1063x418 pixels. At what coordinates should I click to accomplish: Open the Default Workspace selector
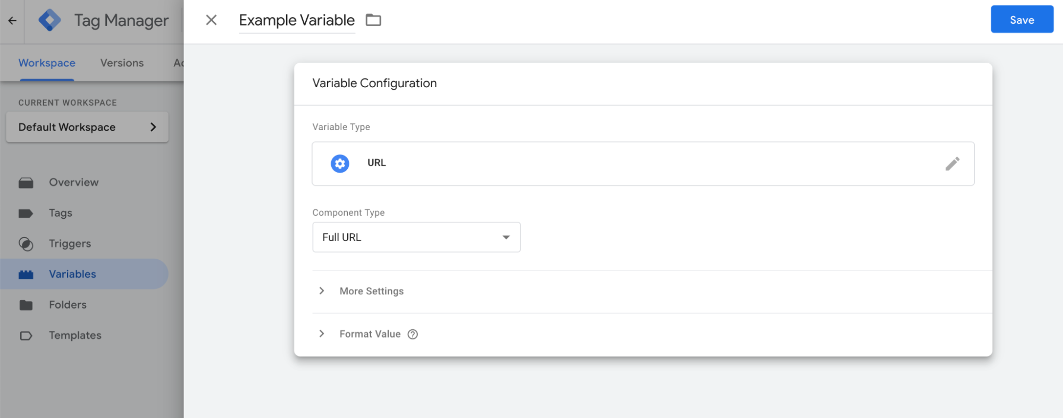(87, 127)
